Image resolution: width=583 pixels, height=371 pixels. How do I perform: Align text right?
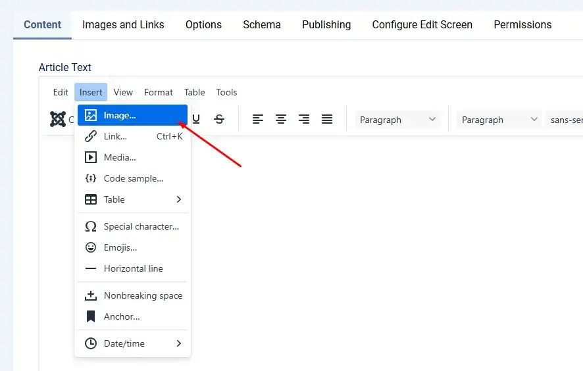304,119
